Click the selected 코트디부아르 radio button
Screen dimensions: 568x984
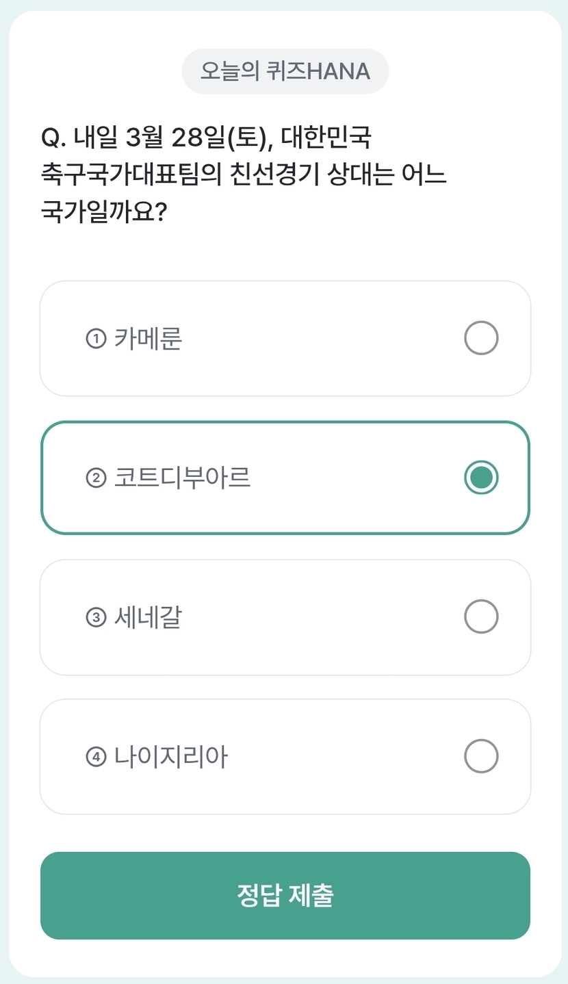481,478
